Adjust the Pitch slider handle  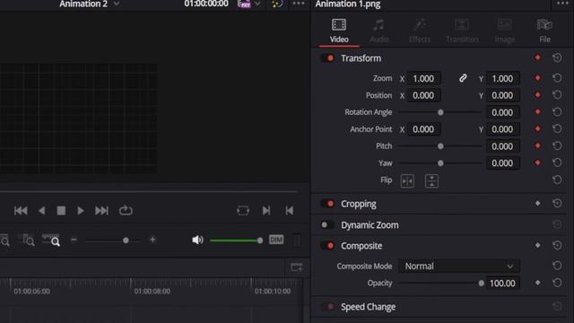click(x=440, y=146)
